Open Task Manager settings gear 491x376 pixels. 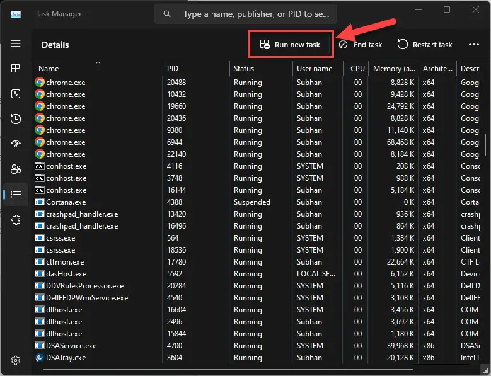[16, 360]
